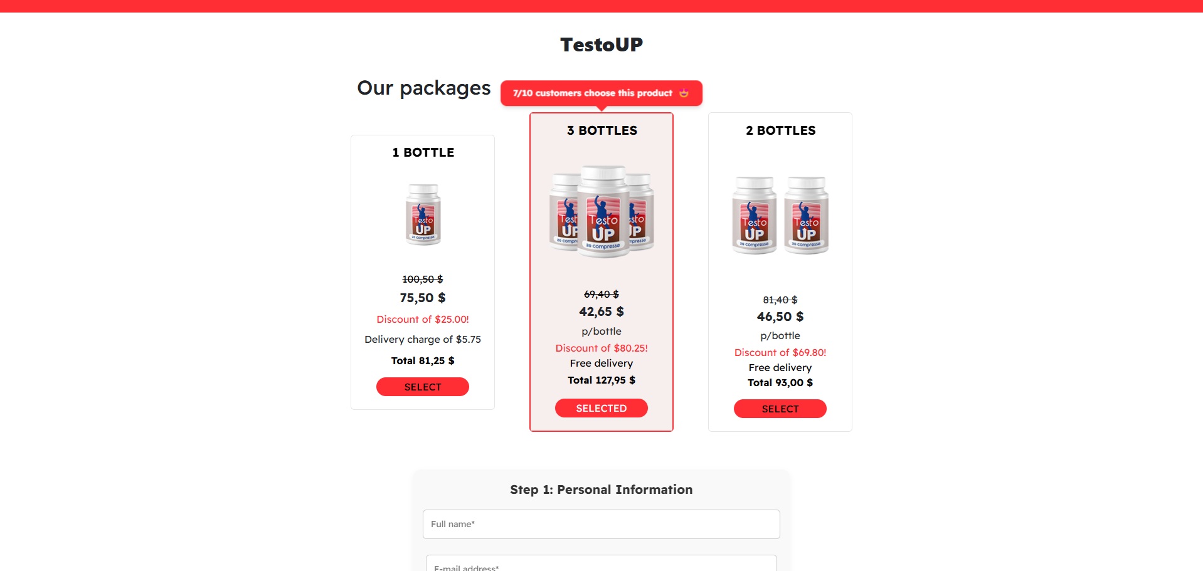Select the 2 Bottles package button
Image resolution: width=1203 pixels, height=571 pixels.
coord(780,409)
